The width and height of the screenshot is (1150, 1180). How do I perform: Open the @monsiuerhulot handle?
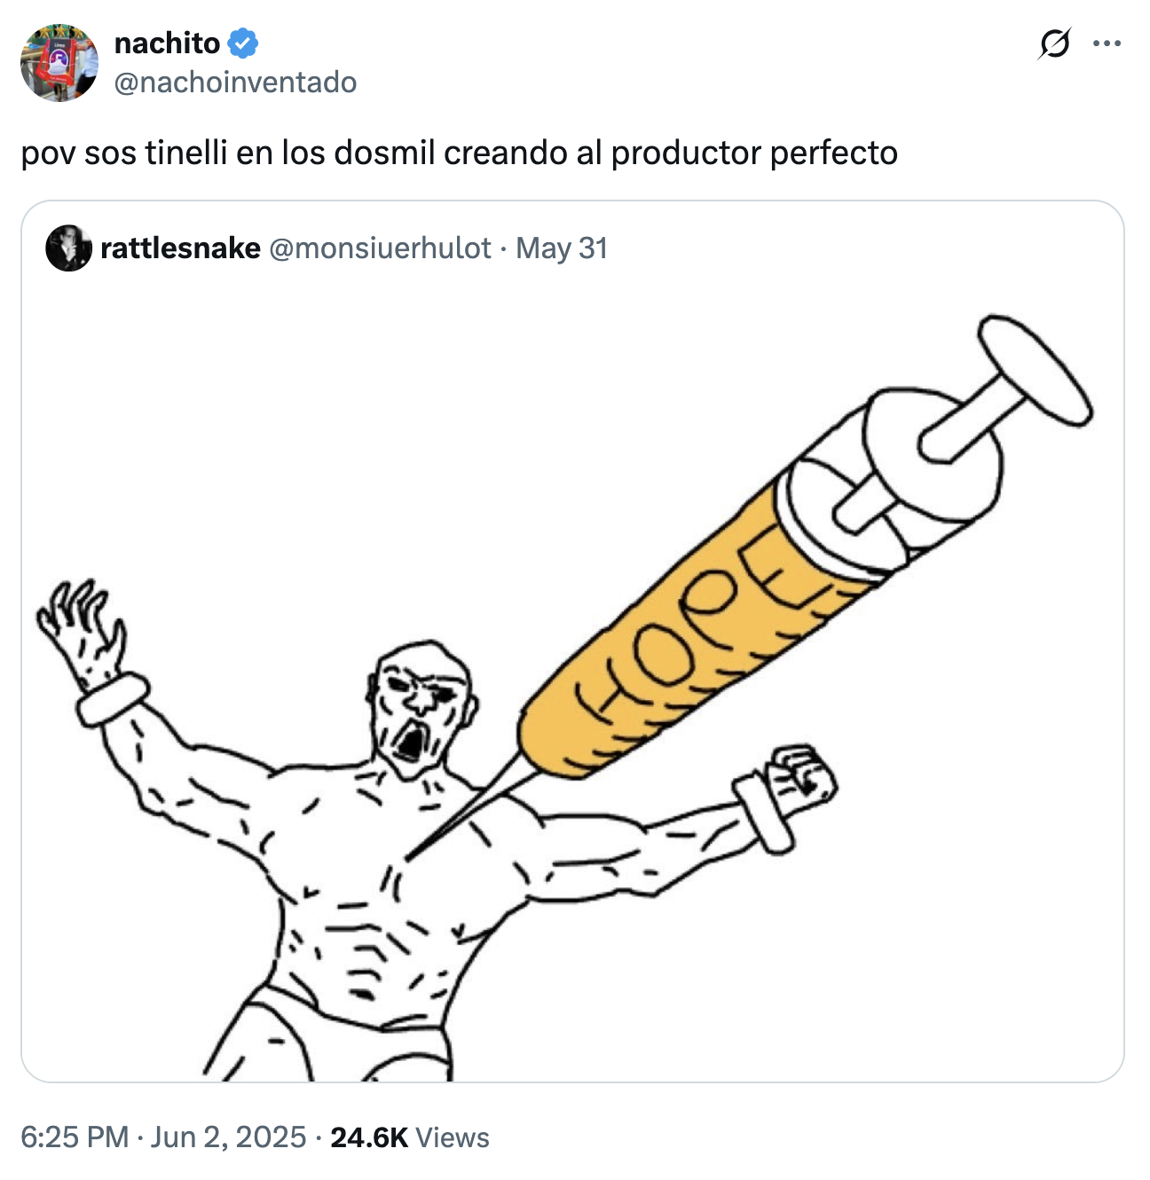click(380, 248)
